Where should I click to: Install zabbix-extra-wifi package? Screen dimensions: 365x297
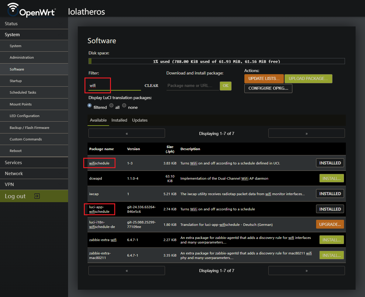click(x=332, y=240)
